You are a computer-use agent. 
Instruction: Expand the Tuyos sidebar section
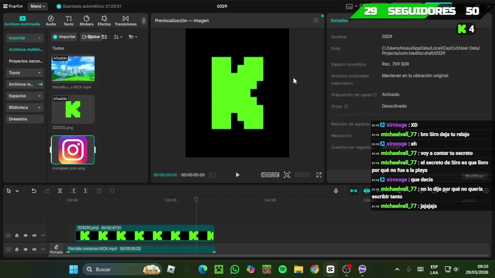click(x=26, y=73)
